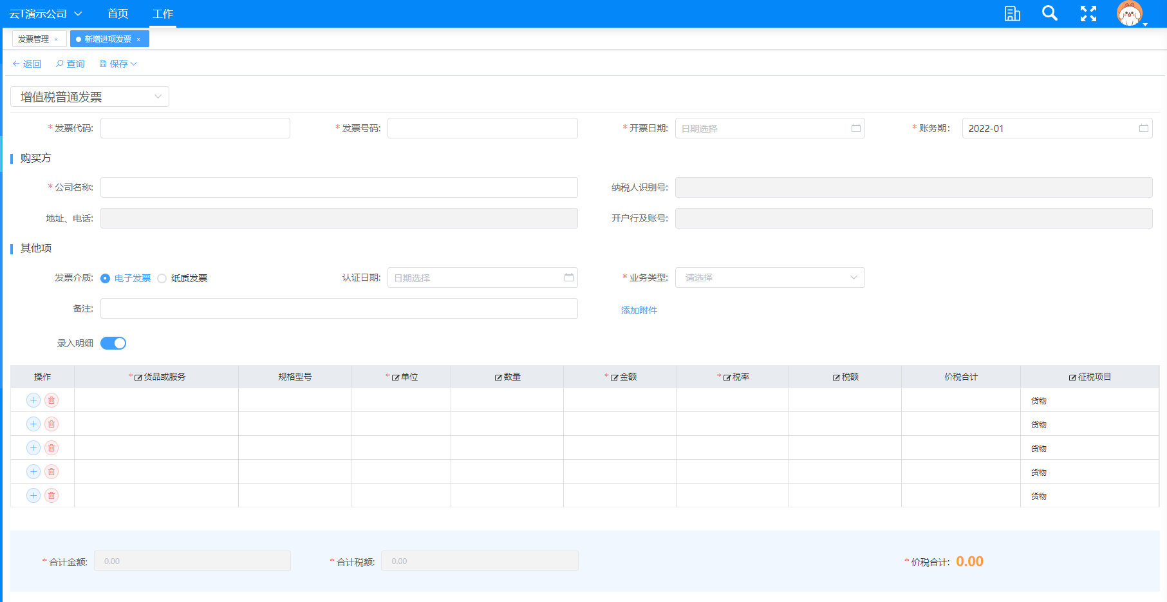
Task: Click the 规格型号 column header
Action: (295, 377)
